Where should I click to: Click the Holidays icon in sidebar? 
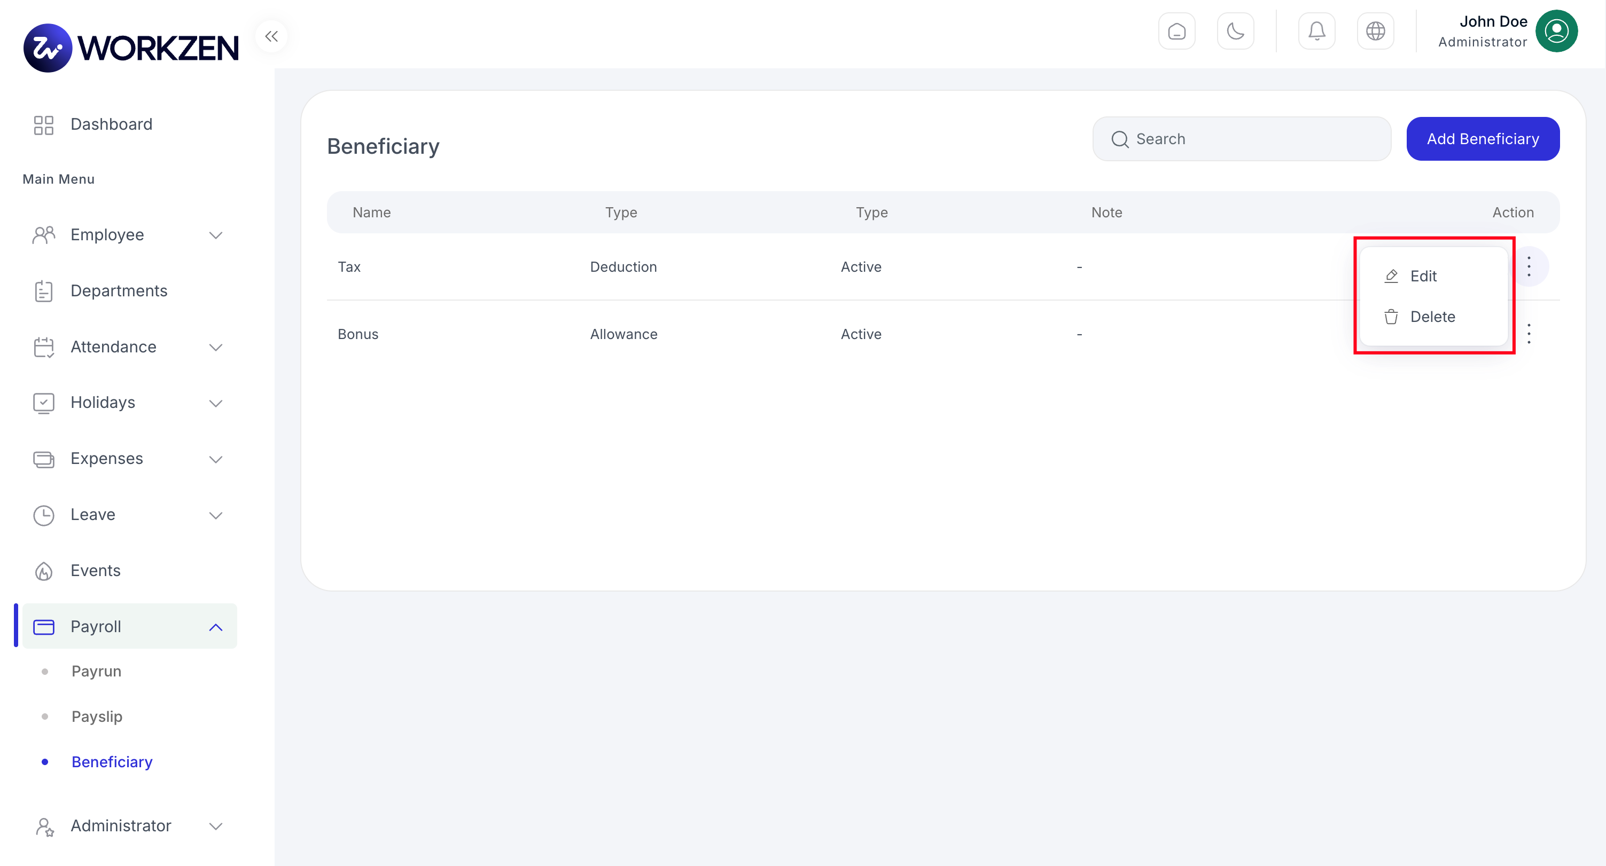[x=44, y=403]
